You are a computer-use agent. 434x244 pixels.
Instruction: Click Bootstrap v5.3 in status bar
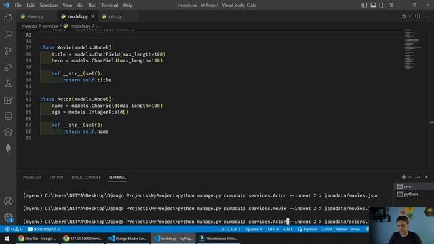point(44,229)
